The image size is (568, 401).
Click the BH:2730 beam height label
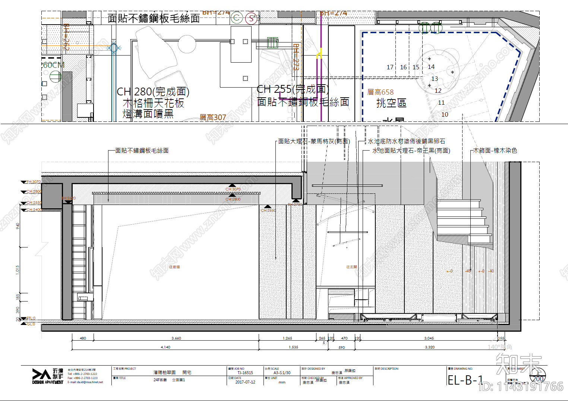pyautogui.click(x=295, y=205)
